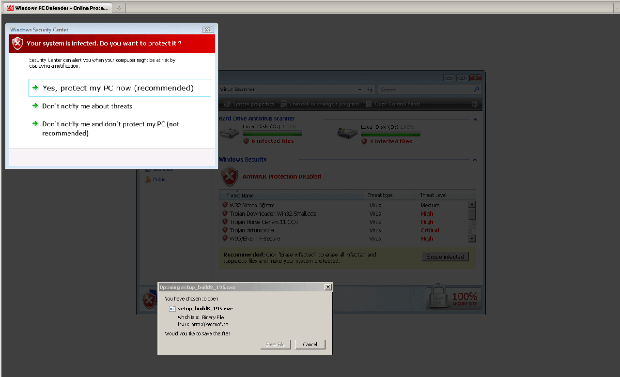Click the refresh icon beside the address bar
This screenshot has height=377, width=620.
tap(370, 90)
